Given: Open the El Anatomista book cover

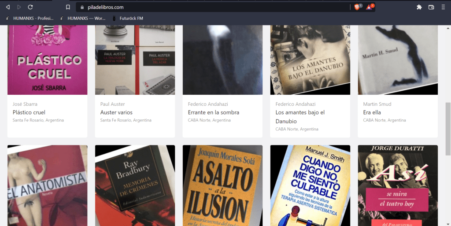Looking at the screenshot, I should click(x=48, y=185).
